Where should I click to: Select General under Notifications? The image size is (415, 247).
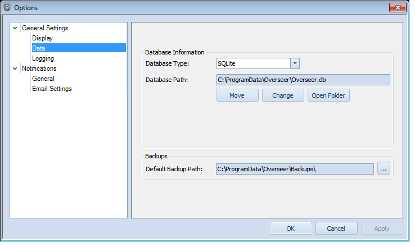[43, 79]
